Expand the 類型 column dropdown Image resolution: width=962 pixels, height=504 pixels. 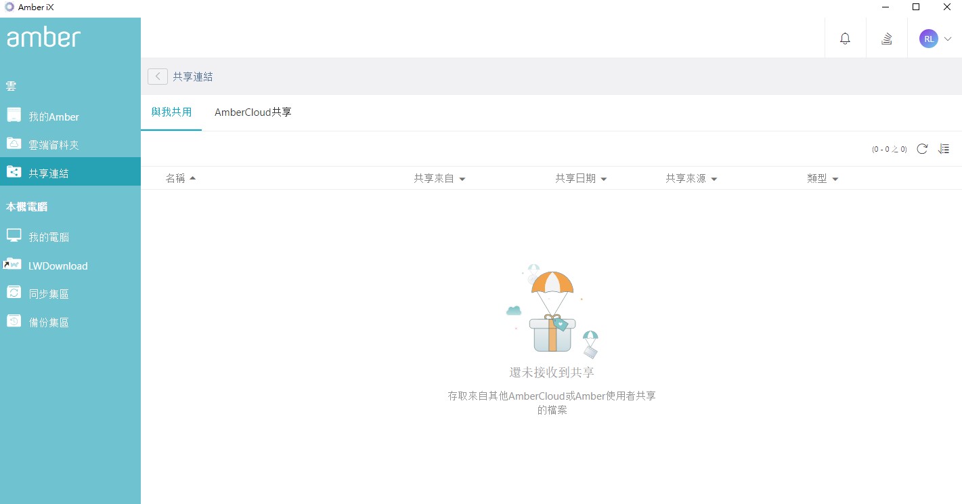point(835,179)
